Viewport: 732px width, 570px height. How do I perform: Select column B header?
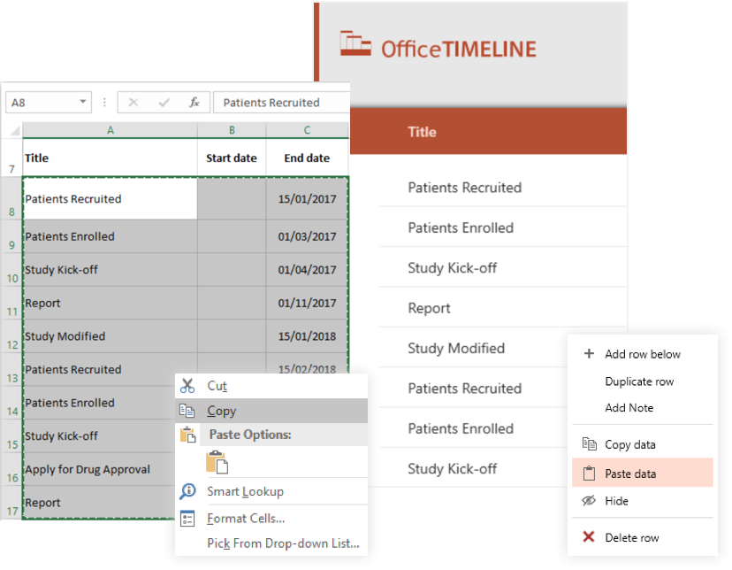click(x=232, y=130)
